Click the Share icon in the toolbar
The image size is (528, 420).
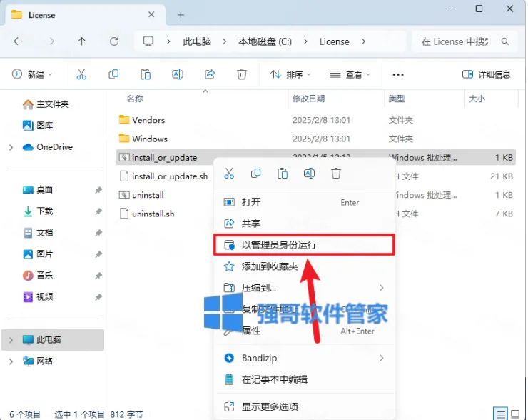210,74
